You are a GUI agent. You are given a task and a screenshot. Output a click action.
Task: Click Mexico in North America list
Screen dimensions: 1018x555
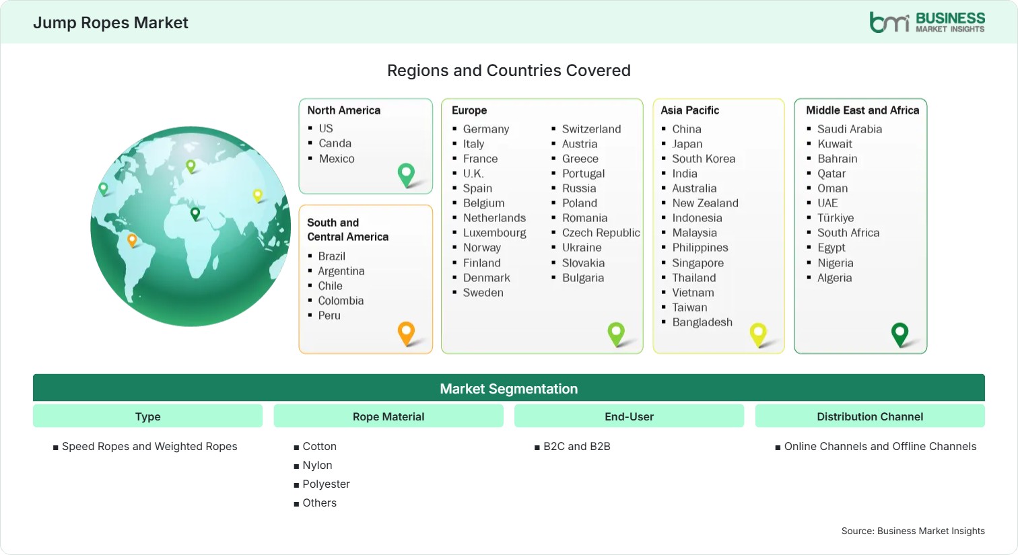click(x=337, y=159)
